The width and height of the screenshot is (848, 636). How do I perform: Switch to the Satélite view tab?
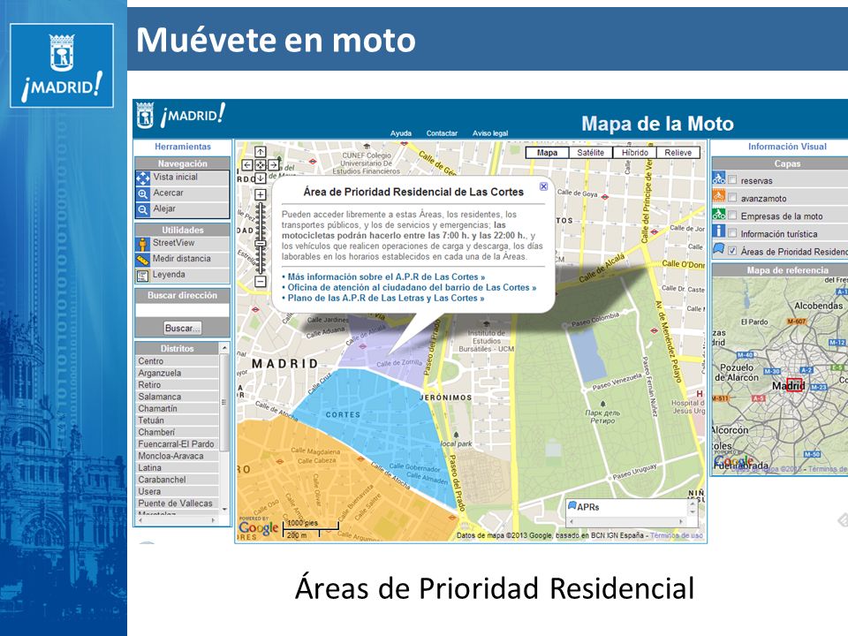point(591,153)
